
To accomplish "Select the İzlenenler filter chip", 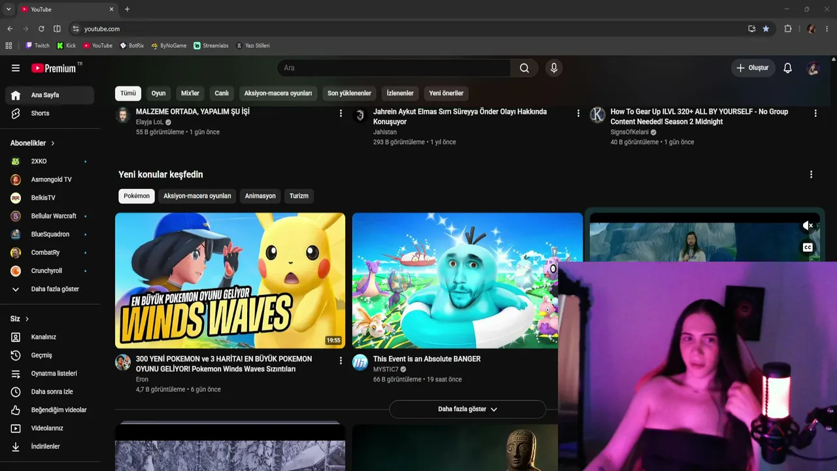I will pyautogui.click(x=400, y=94).
